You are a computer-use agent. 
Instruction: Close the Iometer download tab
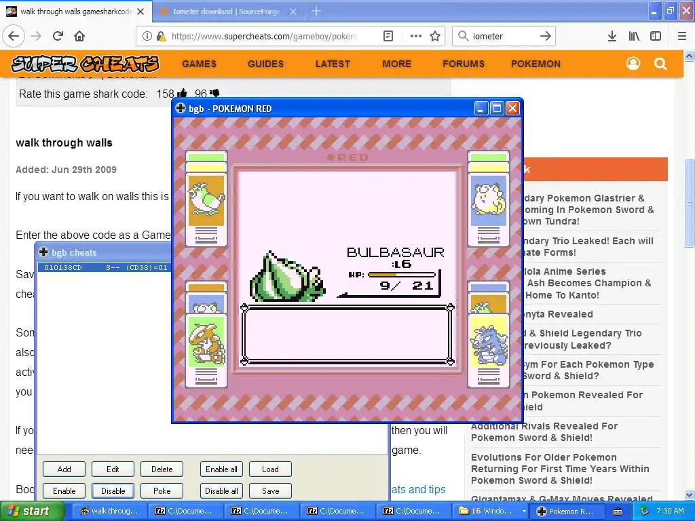(293, 12)
